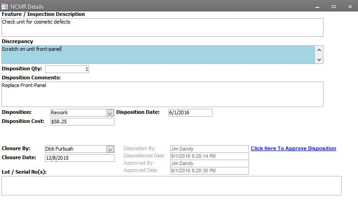The image size is (358, 200).
Task: Click the Dispositioned Date field
Action: [x=209, y=156]
